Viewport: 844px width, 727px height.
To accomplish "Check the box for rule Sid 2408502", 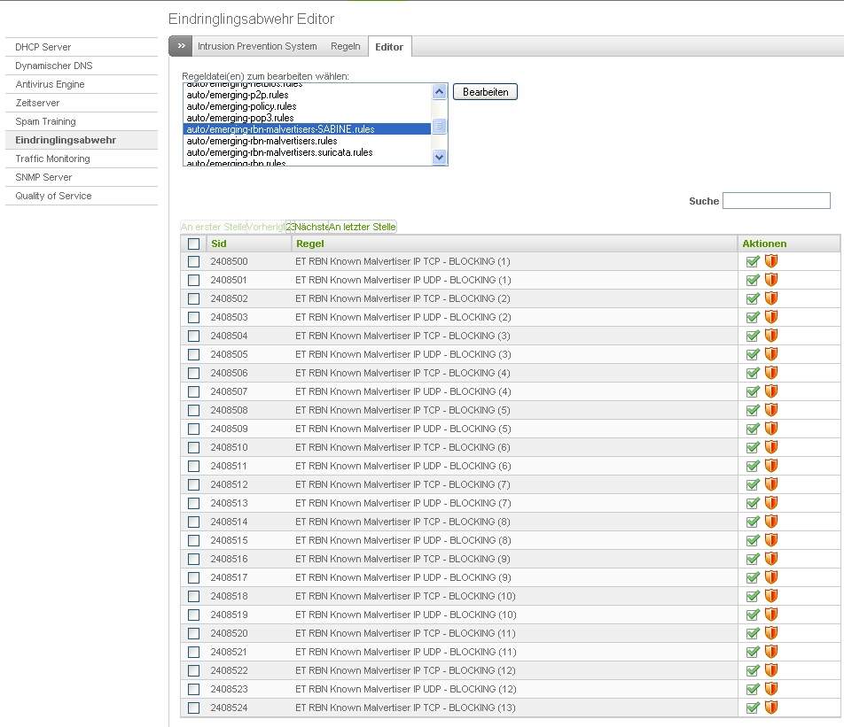I will [x=193, y=298].
